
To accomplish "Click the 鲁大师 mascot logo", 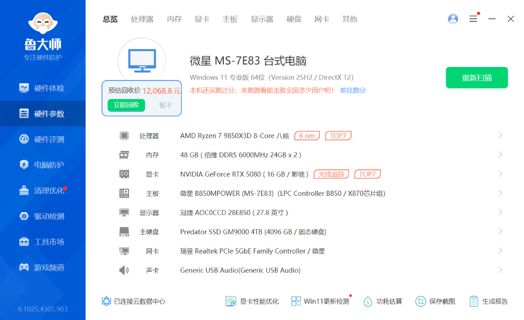I will [x=43, y=23].
